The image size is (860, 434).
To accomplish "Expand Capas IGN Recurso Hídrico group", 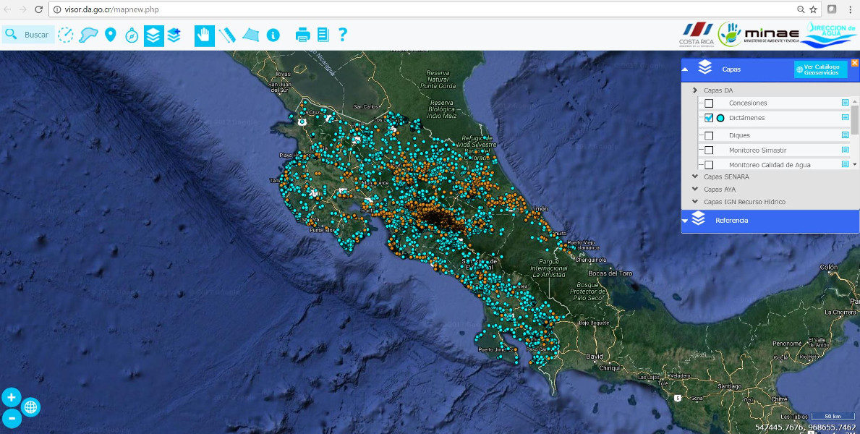I will tap(744, 202).
